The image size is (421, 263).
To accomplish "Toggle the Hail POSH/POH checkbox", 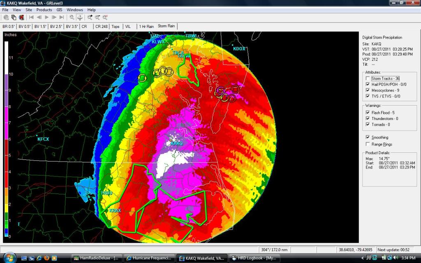I will (x=368, y=84).
